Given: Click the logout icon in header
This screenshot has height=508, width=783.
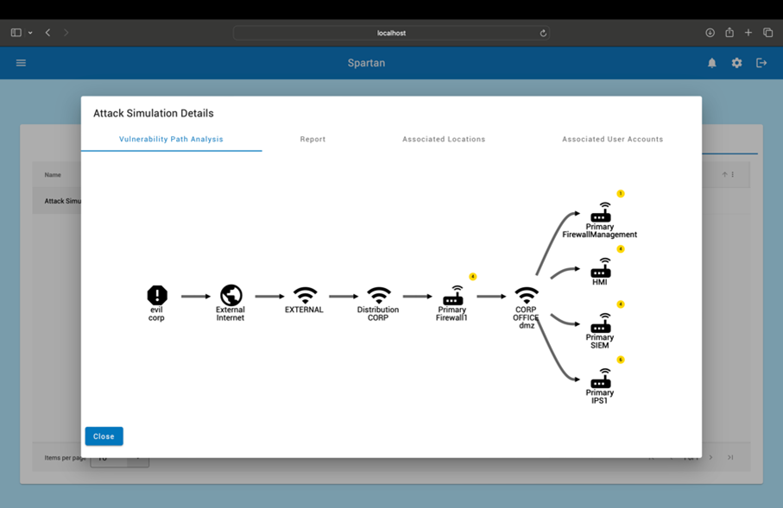Looking at the screenshot, I should [761, 63].
